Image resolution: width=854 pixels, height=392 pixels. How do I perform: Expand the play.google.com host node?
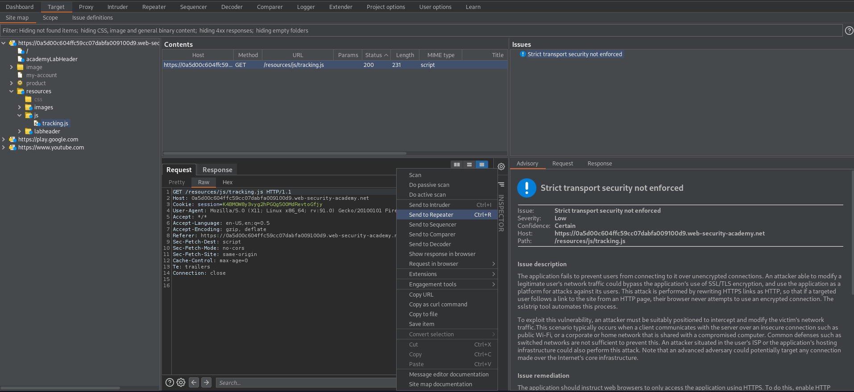pos(4,139)
